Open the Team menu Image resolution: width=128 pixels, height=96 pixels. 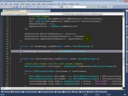click(x=34, y=4)
